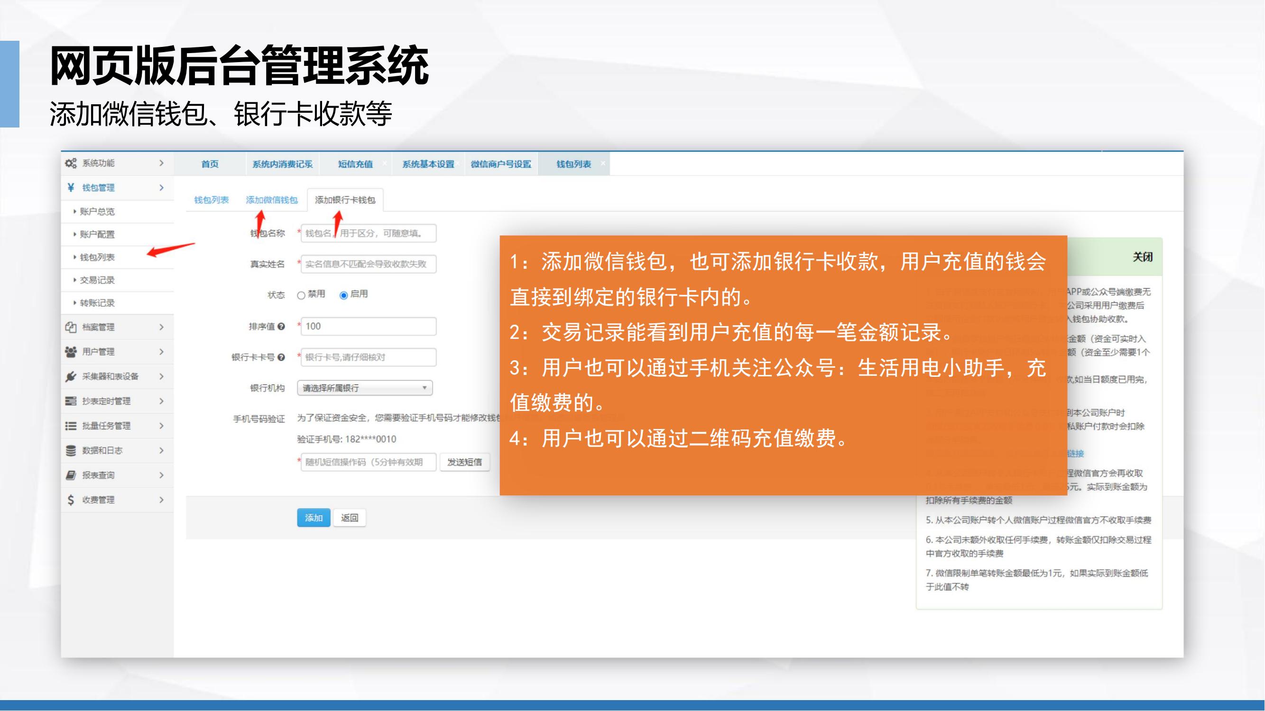
Task: Collapse the 钱包管理 menu chevron
Action: [x=162, y=187]
